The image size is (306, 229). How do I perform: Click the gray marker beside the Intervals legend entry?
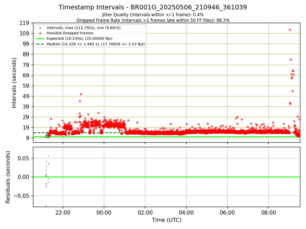(x=40, y=28)
